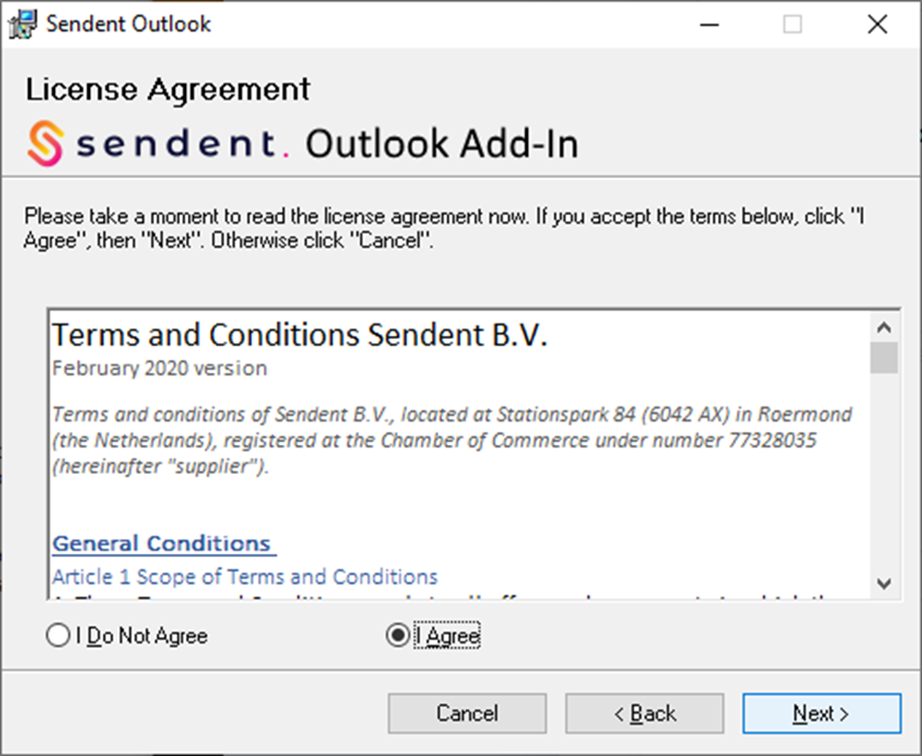The image size is (922, 756).
Task: Proceed with the Next > button
Action: 822,713
